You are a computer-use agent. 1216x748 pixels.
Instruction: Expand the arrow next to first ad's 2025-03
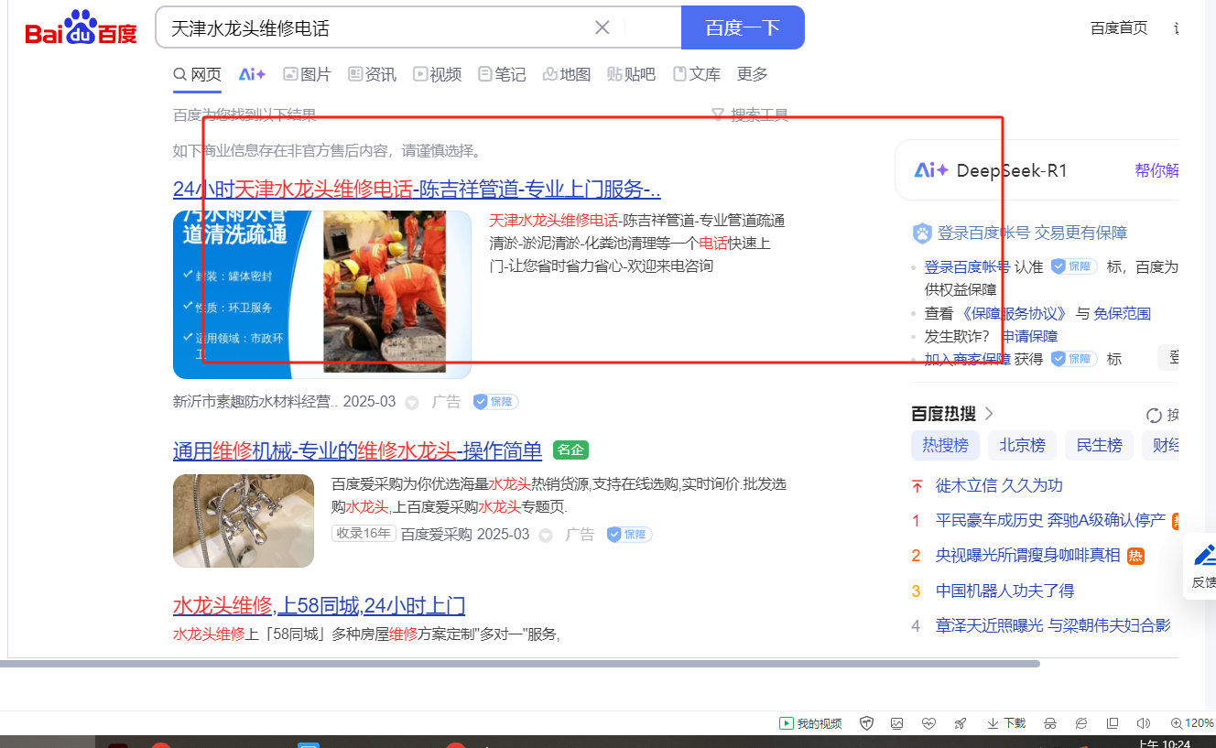pos(412,402)
